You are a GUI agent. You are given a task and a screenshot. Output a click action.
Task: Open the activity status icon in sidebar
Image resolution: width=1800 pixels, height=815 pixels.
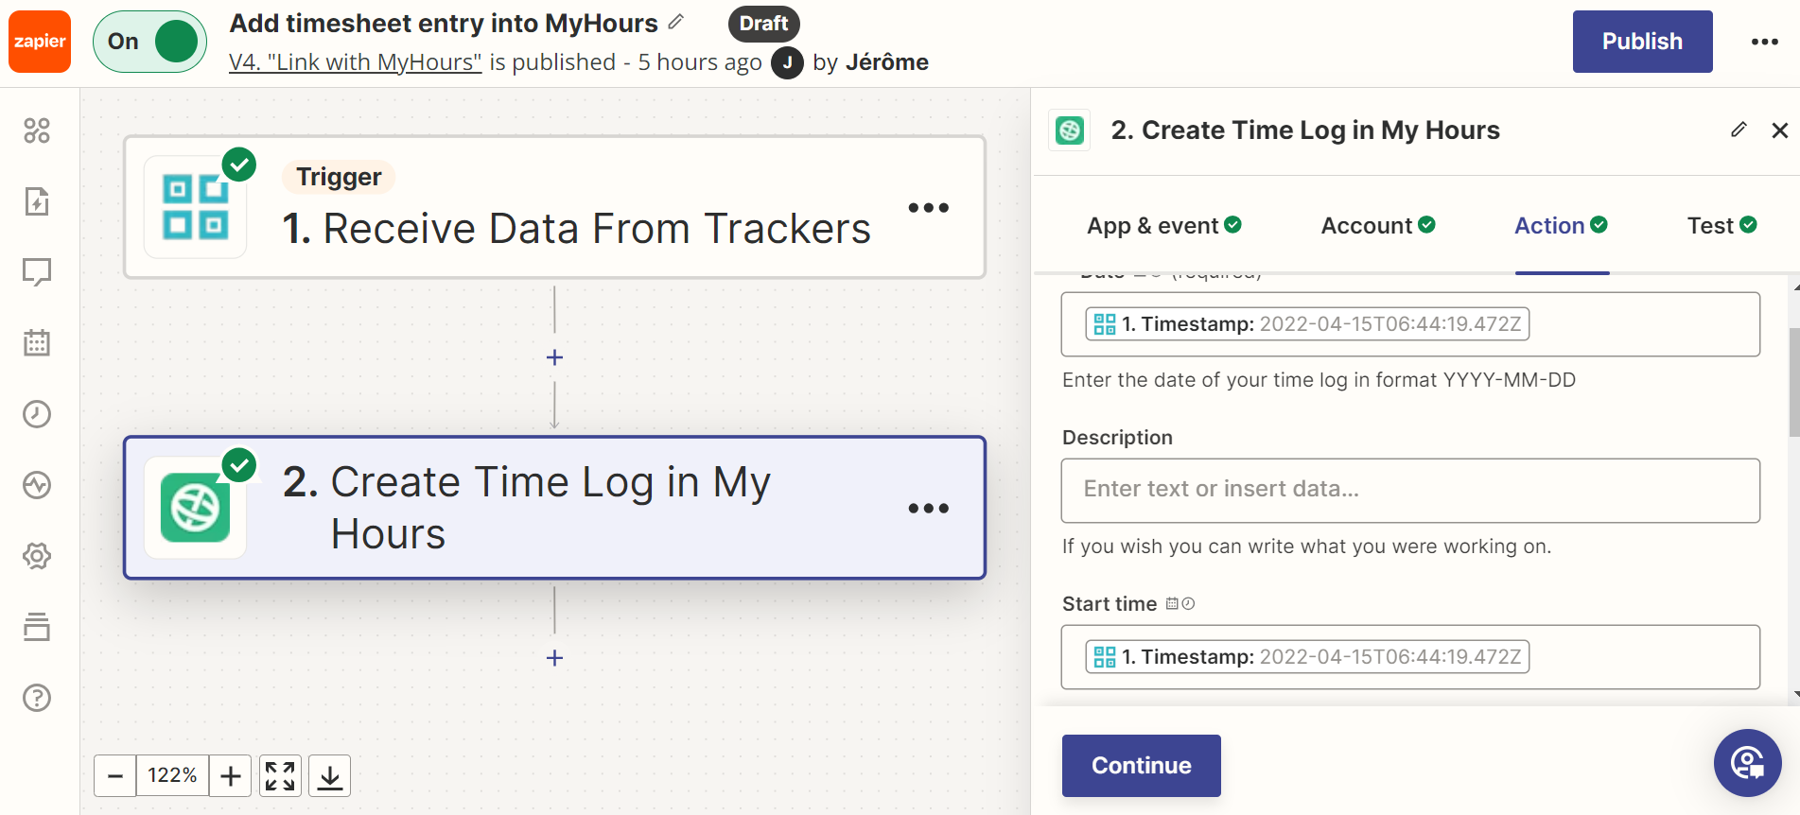click(x=37, y=485)
